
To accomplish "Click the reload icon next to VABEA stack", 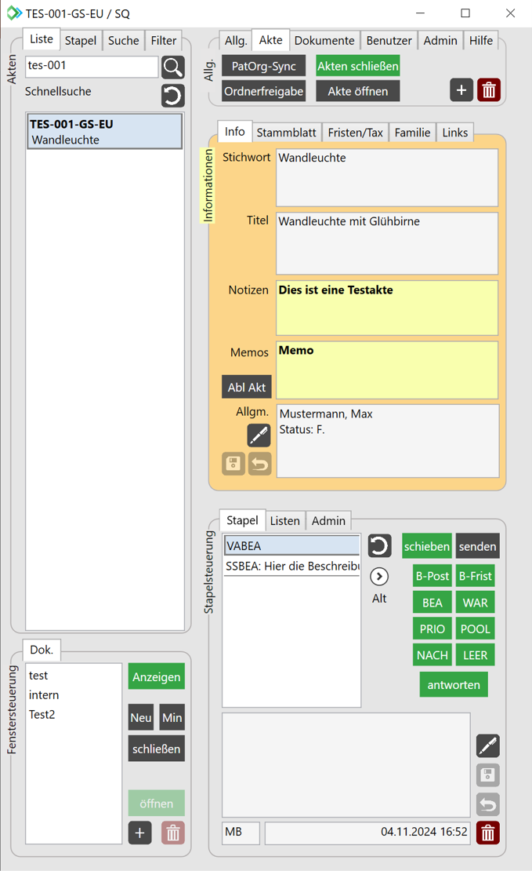I will coord(380,546).
